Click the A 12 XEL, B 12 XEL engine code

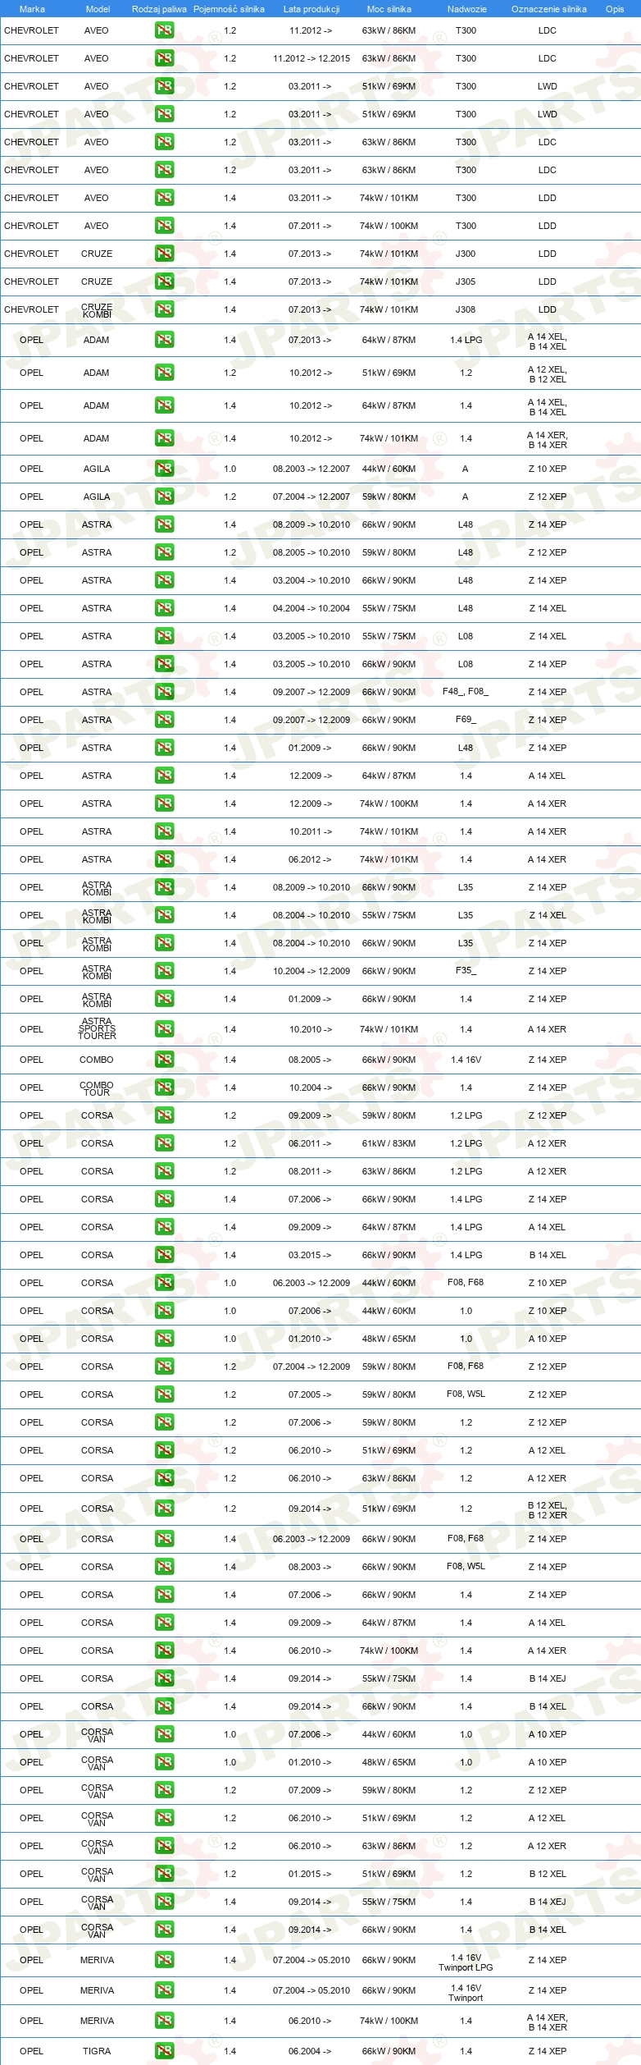[548, 374]
